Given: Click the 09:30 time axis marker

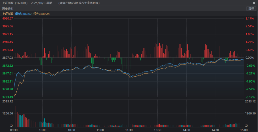Looking at the screenshot, I should (x=14, y=130).
